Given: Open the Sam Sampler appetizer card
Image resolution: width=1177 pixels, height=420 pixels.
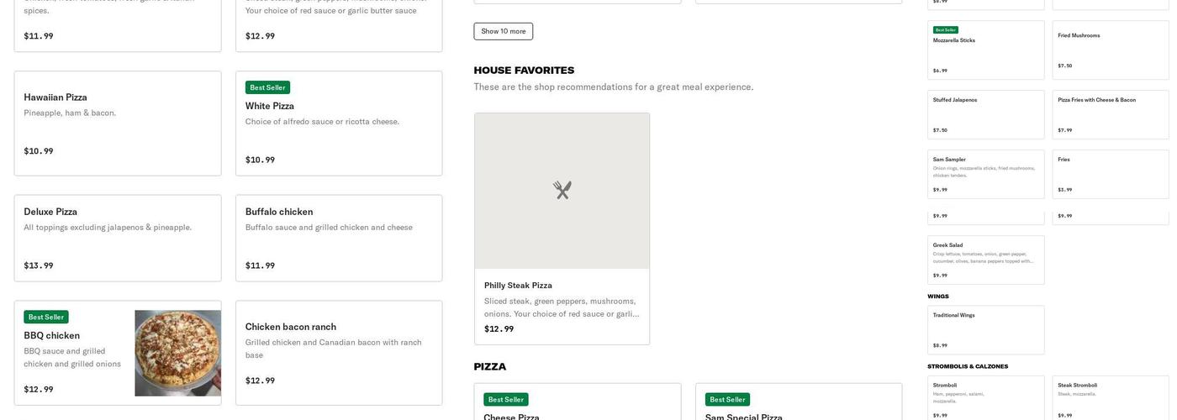Looking at the screenshot, I should coord(986,175).
